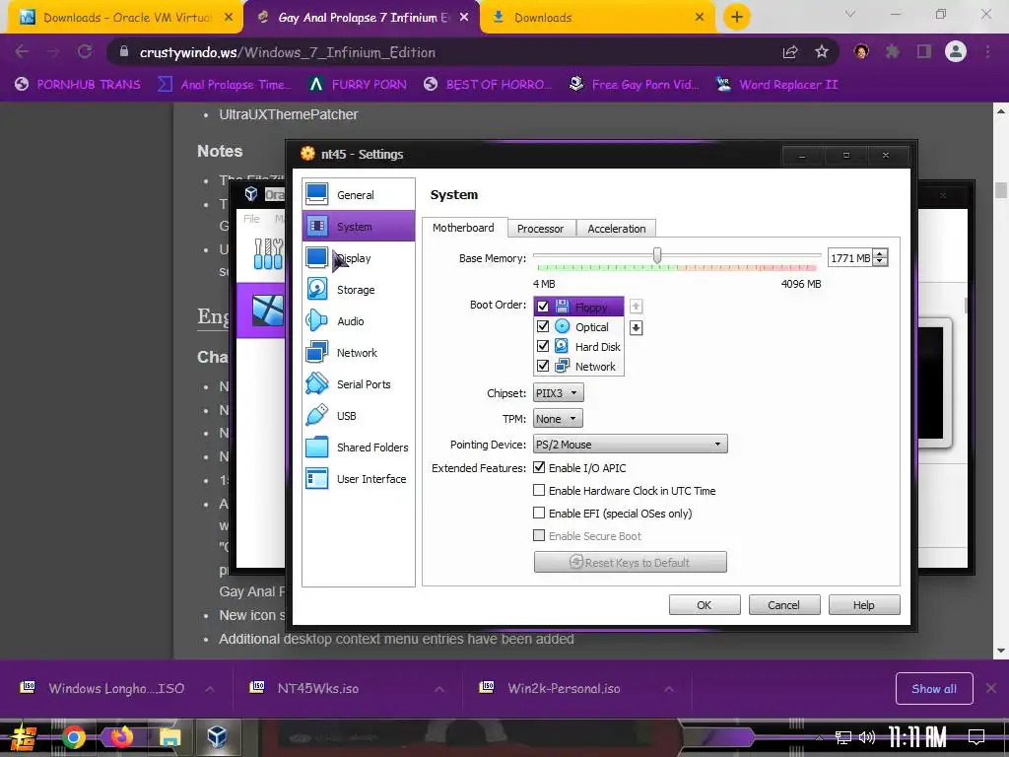Image resolution: width=1009 pixels, height=757 pixels.
Task: Open the volume control in system tray
Action: pos(867,737)
